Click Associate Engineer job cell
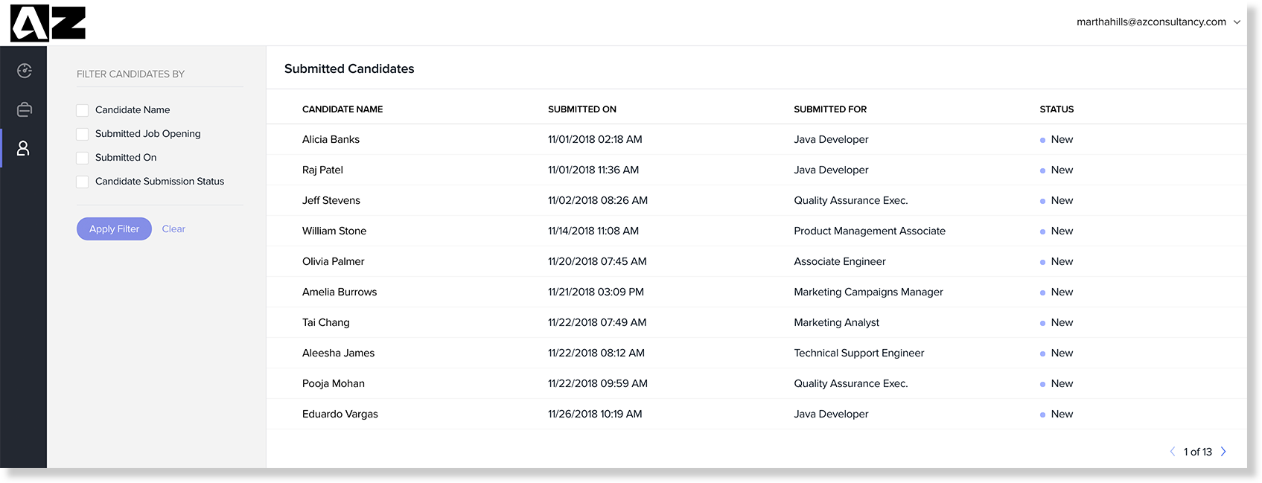Viewport: 1262px width, 483px height. (x=840, y=261)
